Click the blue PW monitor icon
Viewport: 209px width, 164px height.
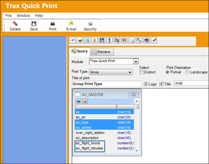(x=146, y=40)
